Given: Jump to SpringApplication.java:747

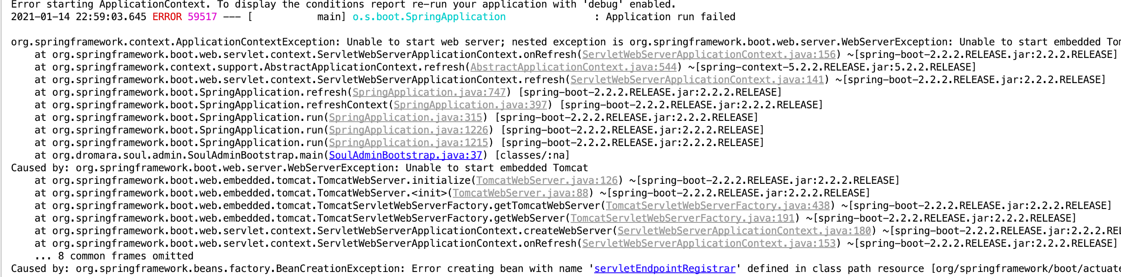Looking at the screenshot, I should coord(429,92).
